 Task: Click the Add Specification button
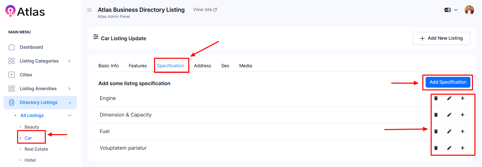(x=448, y=82)
